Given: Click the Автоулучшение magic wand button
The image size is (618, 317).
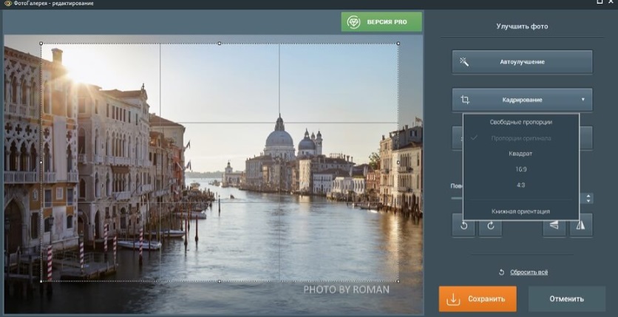Looking at the screenshot, I should pos(522,62).
